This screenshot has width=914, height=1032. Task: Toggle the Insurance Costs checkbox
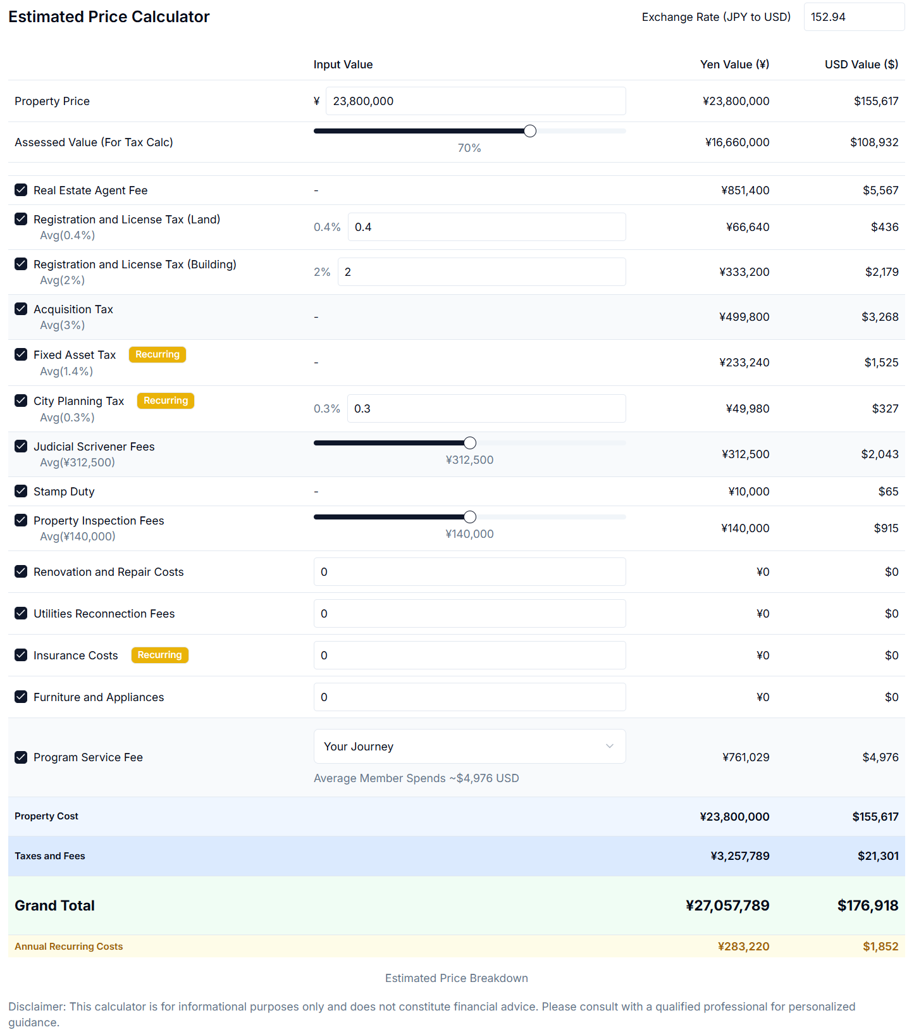21,655
